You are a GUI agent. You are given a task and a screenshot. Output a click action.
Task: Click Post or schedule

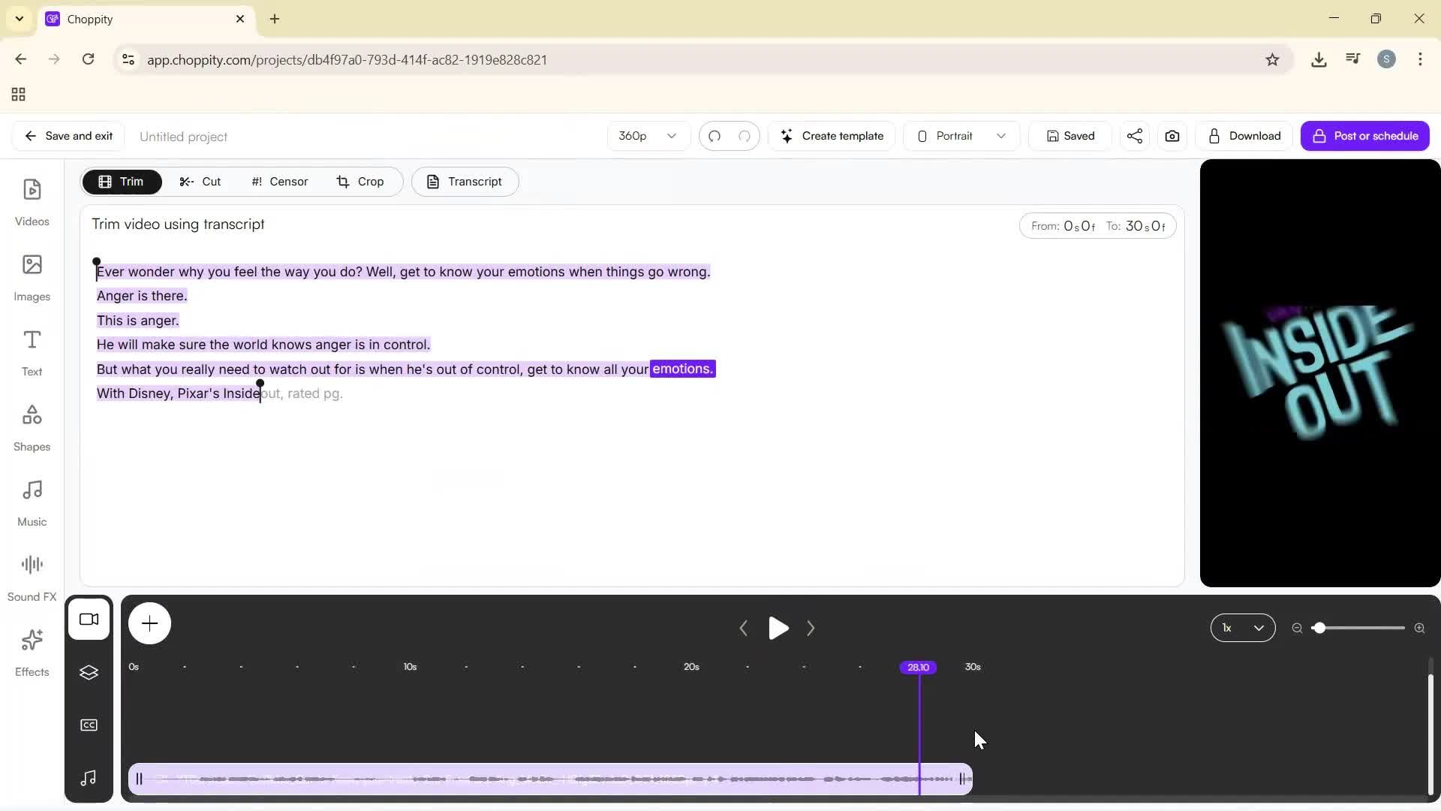(1365, 136)
